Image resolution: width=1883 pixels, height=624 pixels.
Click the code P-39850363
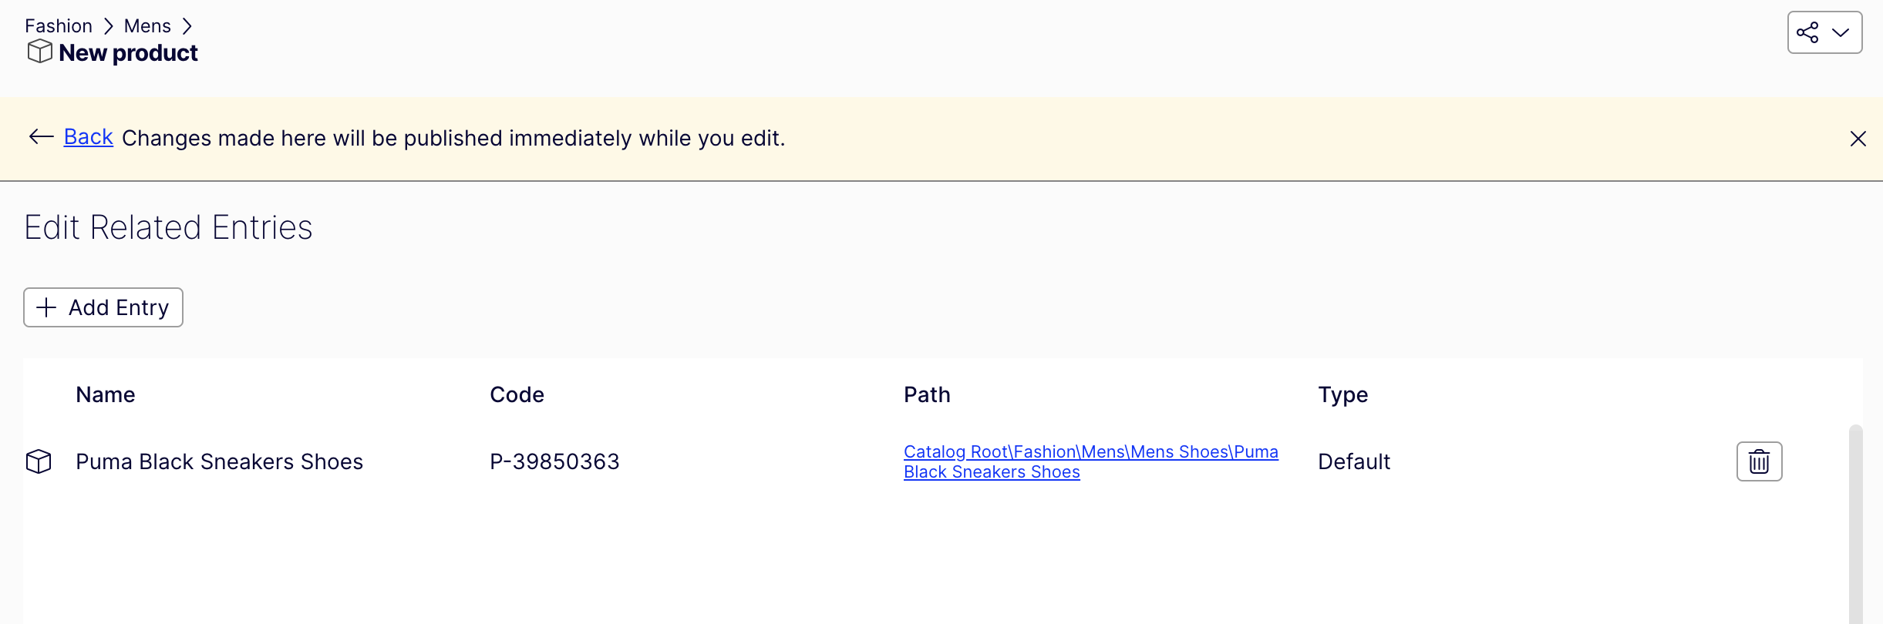554,461
